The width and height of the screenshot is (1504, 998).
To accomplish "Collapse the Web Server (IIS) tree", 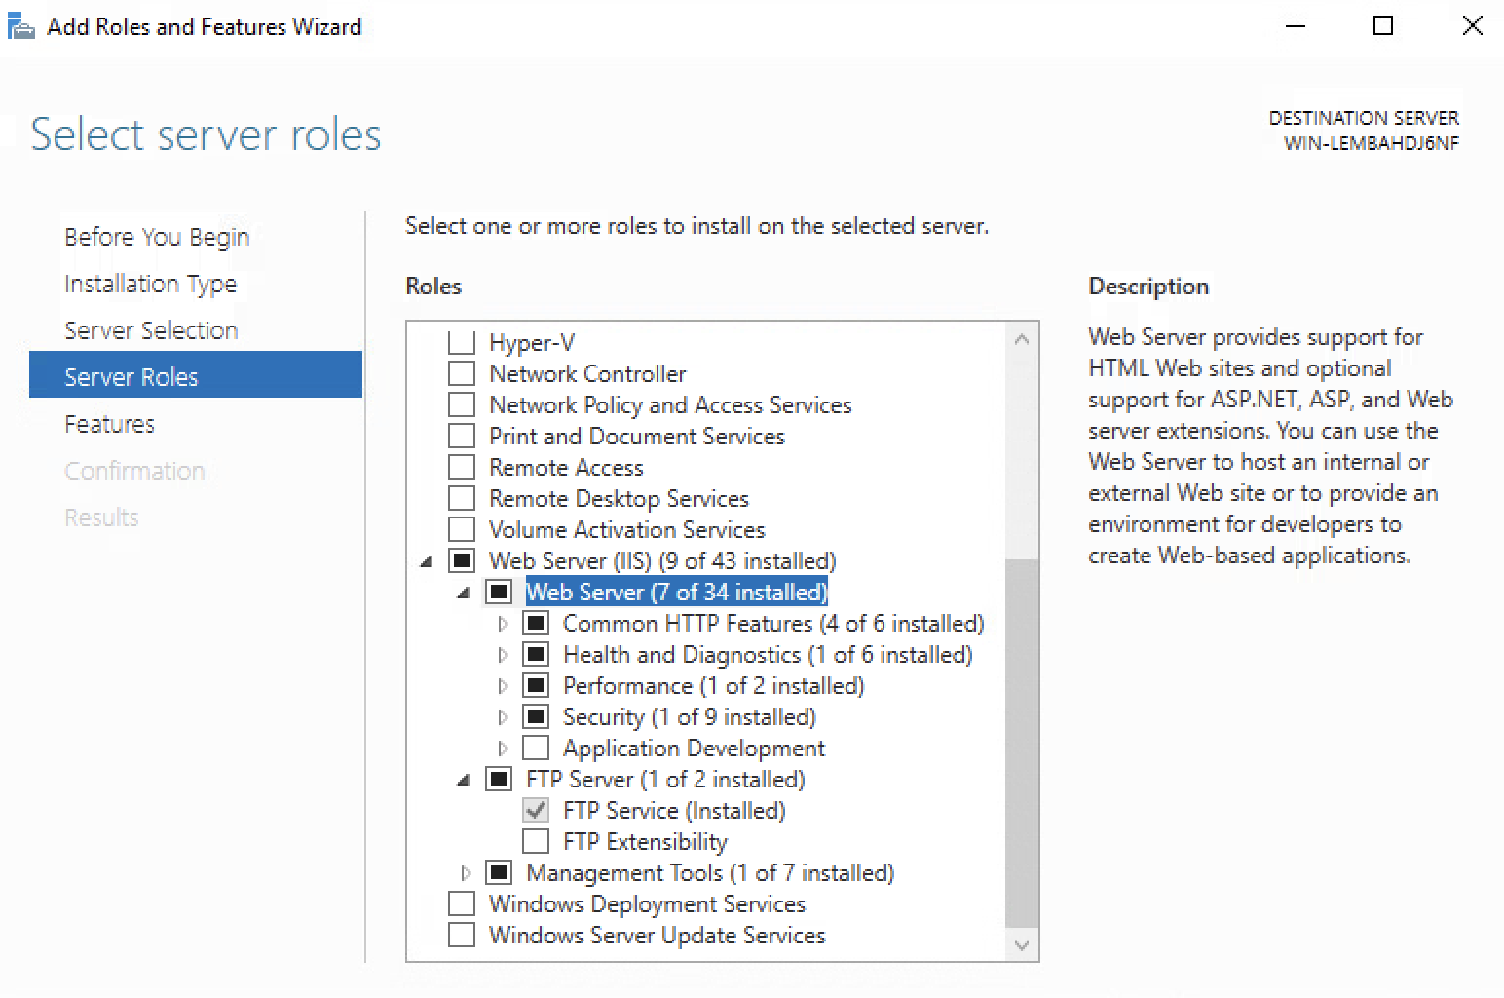I will tap(426, 560).
